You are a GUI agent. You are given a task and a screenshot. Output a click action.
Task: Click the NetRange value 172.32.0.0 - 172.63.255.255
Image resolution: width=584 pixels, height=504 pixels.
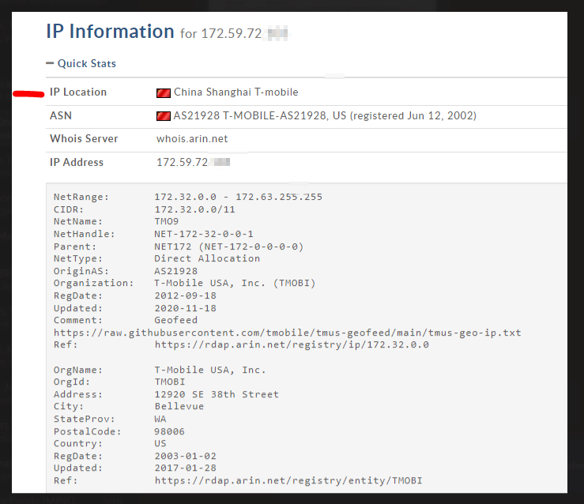[x=239, y=197]
